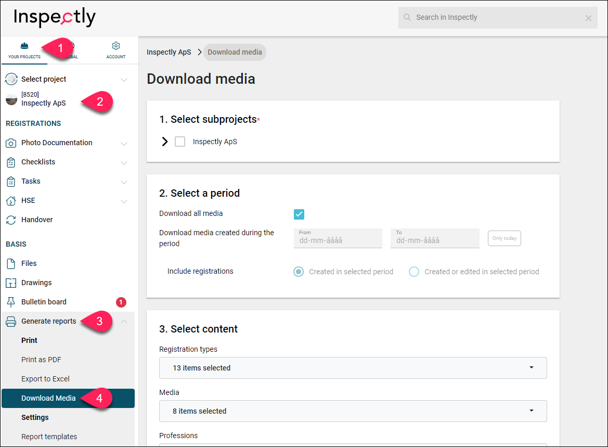
Task: Expand the Photo Documentation chevron
Action: point(124,144)
